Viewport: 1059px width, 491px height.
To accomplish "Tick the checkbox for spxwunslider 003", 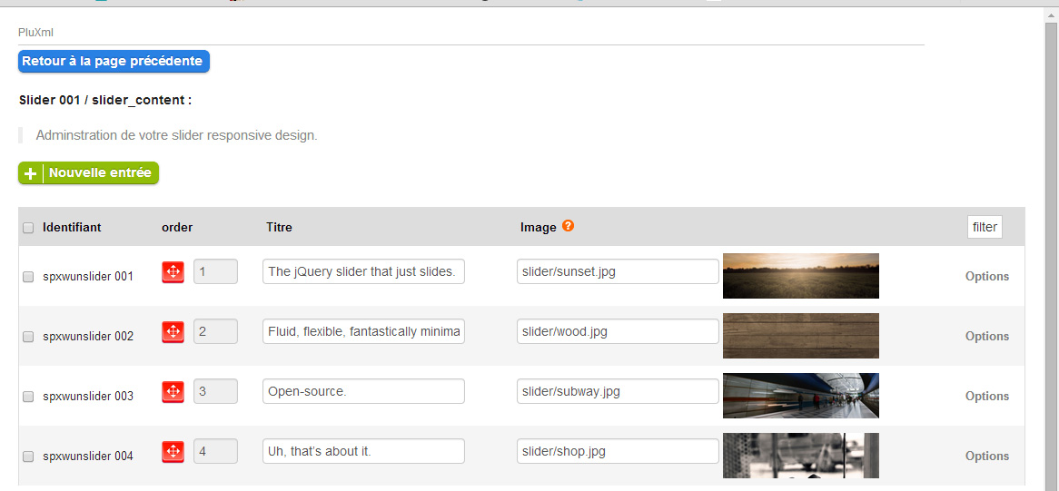I will (x=28, y=397).
